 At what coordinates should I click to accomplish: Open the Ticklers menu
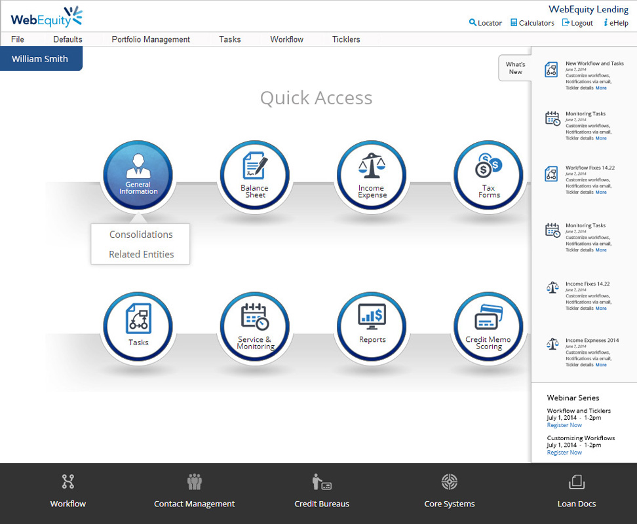[346, 39]
